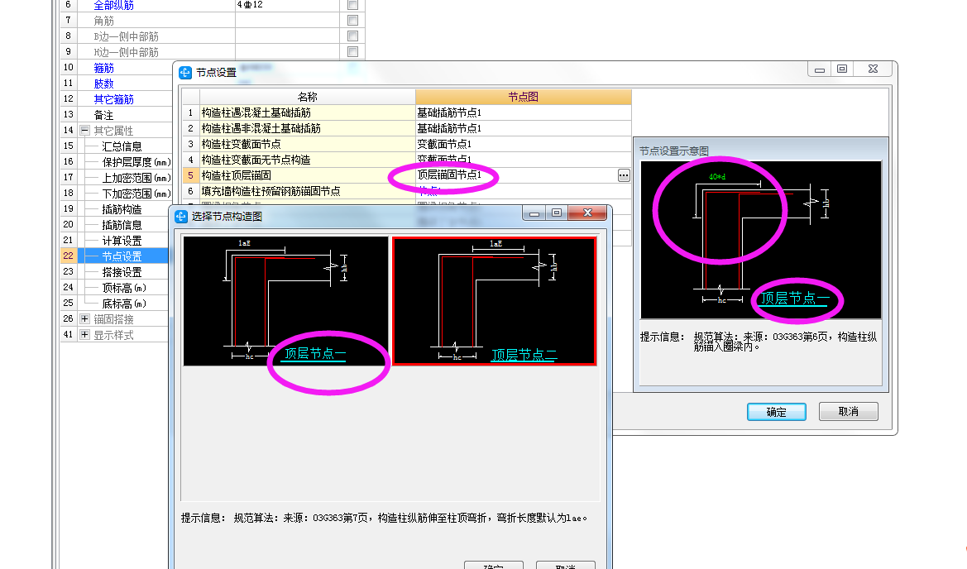The height and width of the screenshot is (569, 967).
Task: Open ellipsis button in 构造柱顶层锚固 row
Action: tap(624, 175)
